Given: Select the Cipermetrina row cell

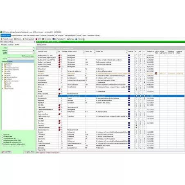Looking at the screenshot, I should pos(47,139).
